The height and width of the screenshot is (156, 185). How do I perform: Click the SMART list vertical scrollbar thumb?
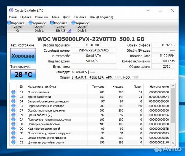click(173, 105)
